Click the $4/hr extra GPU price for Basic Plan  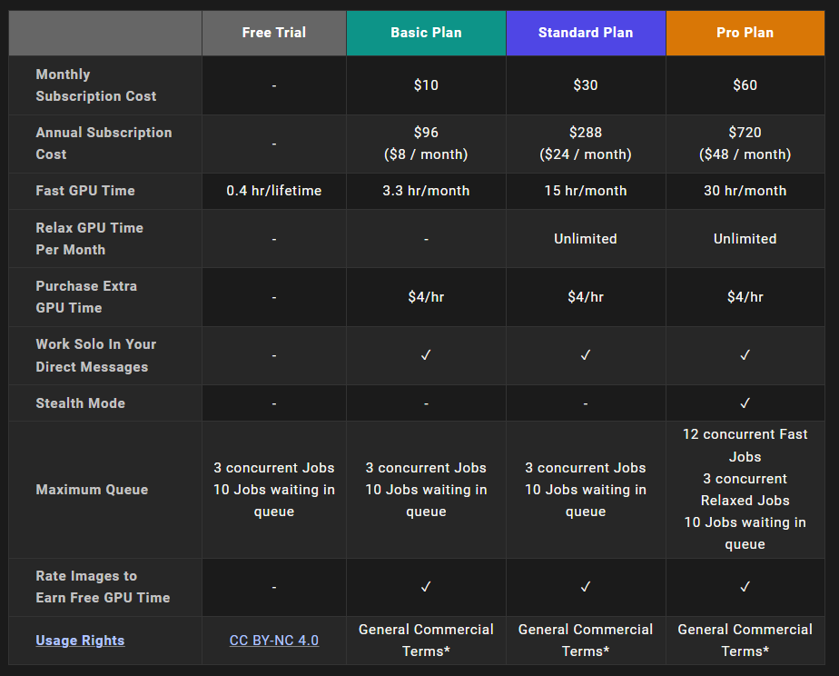tap(426, 297)
